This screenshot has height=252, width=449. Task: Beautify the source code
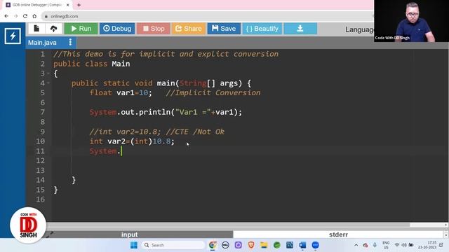point(262,29)
